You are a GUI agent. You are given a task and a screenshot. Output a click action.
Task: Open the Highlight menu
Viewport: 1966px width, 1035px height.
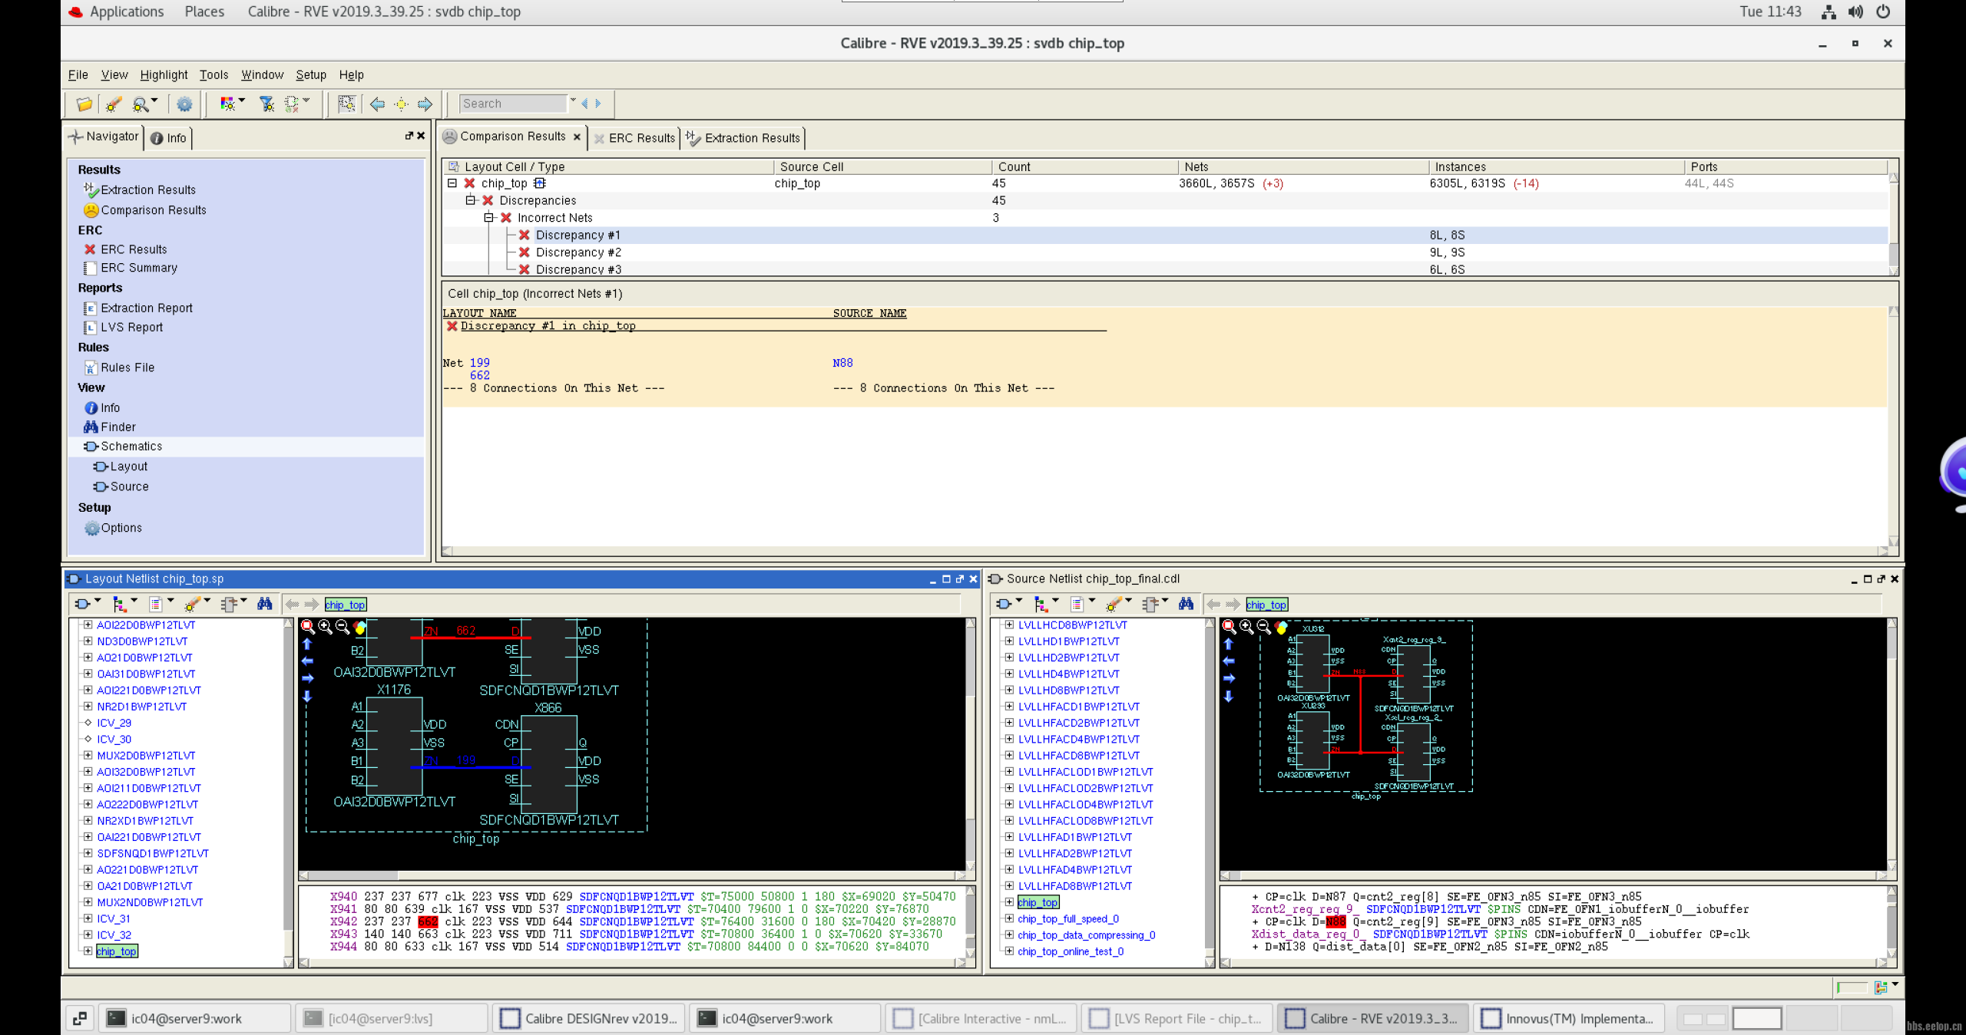(x=164, y=74)
